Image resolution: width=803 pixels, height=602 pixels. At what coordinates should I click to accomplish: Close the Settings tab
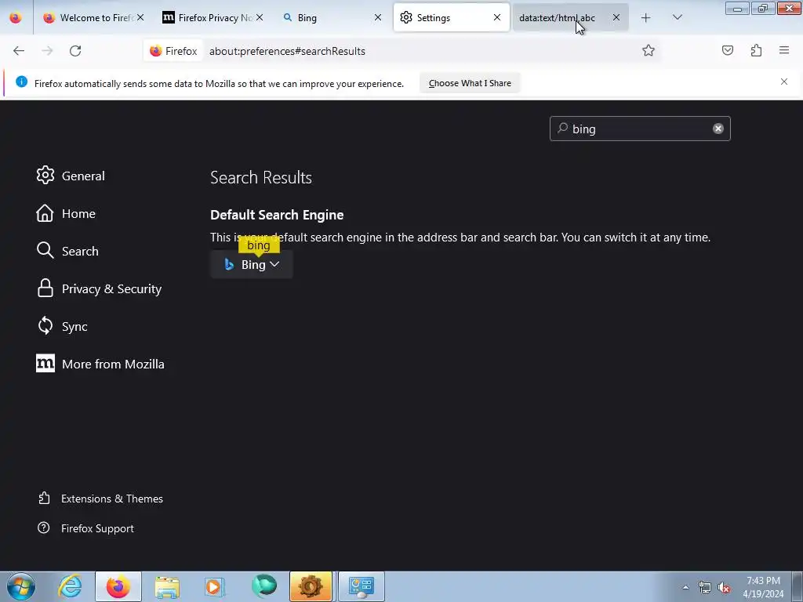tap(496, 17)
